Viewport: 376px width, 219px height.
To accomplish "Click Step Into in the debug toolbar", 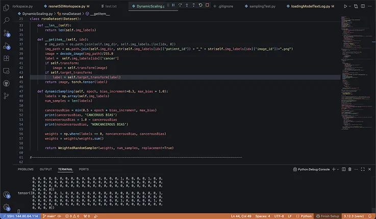I will point(187,5).
